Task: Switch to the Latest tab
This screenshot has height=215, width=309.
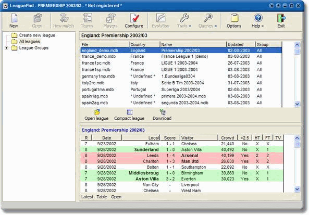Action: pos(88,197)
